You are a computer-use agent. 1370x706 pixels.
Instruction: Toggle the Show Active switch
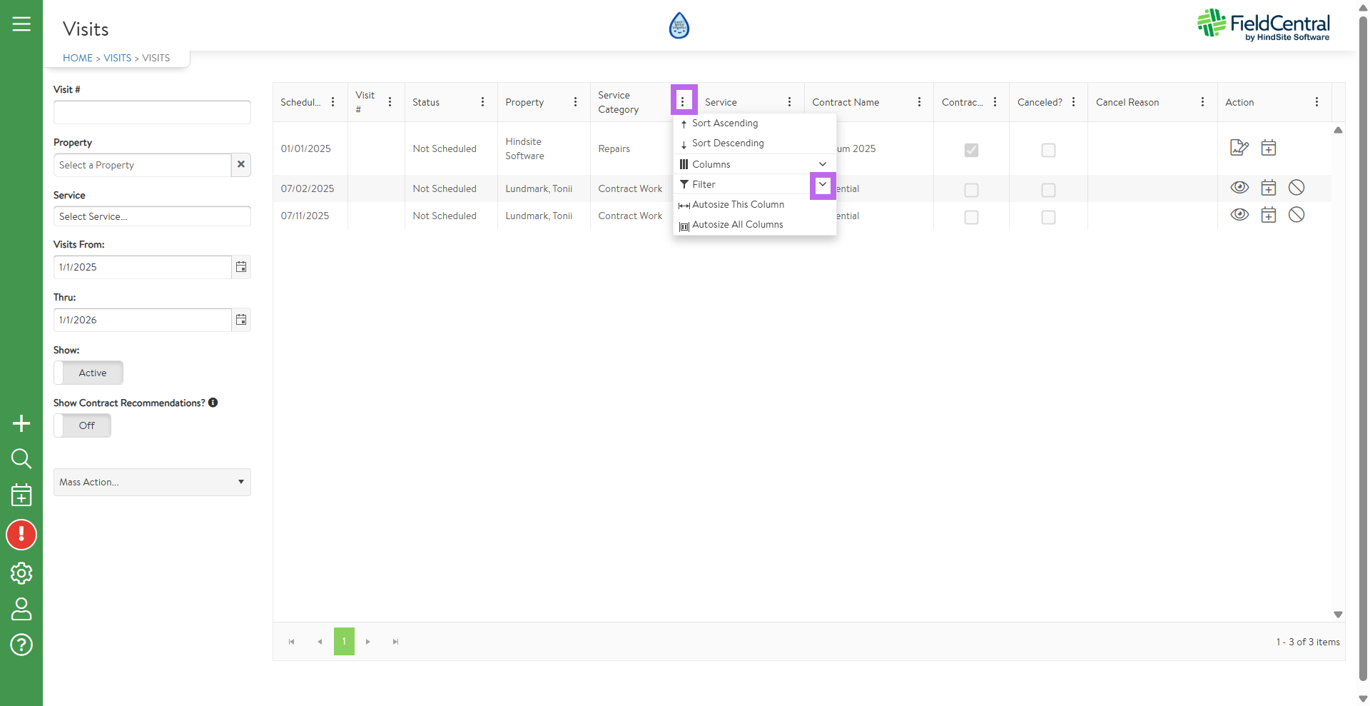click(x=88, y=373)
